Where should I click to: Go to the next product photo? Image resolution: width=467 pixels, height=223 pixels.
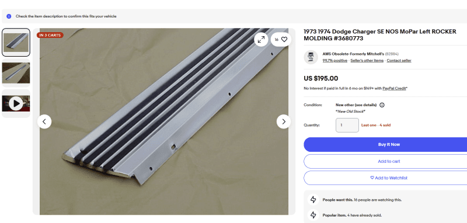[x=284, y=121]
